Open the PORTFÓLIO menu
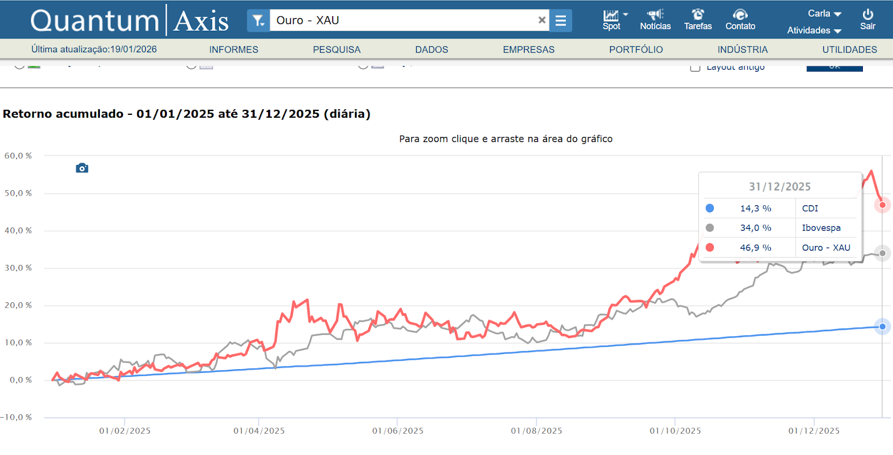The height and width of the screenshot is (455, 893). point(636,50)
